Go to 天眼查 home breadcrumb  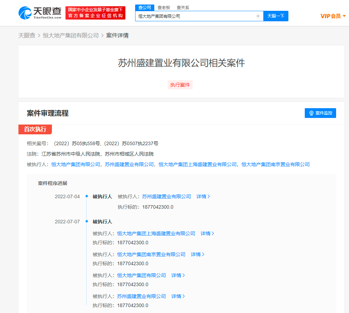click(27, 35)
